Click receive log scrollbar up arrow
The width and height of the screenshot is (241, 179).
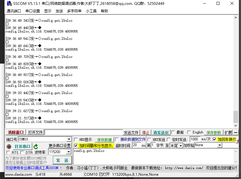click(x=236, y=17)
